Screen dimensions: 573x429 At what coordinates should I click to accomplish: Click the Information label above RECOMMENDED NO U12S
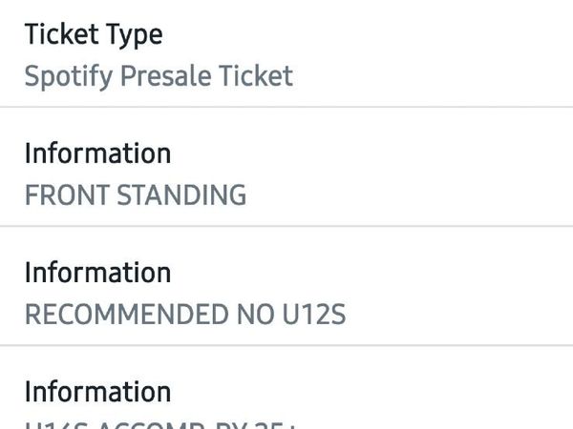pos(97,273)
